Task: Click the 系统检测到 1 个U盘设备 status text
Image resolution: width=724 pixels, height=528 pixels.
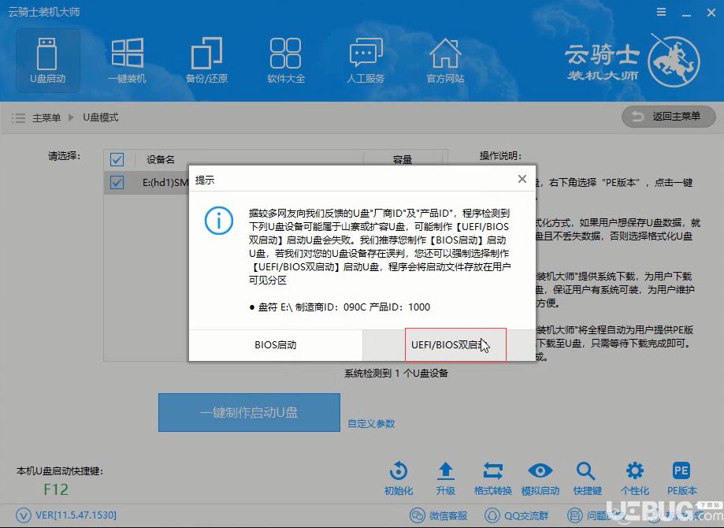Action: point(396,374)
